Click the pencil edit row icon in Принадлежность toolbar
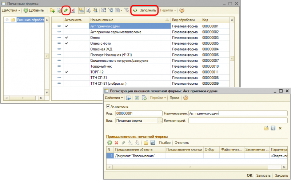 coord(123,143)
